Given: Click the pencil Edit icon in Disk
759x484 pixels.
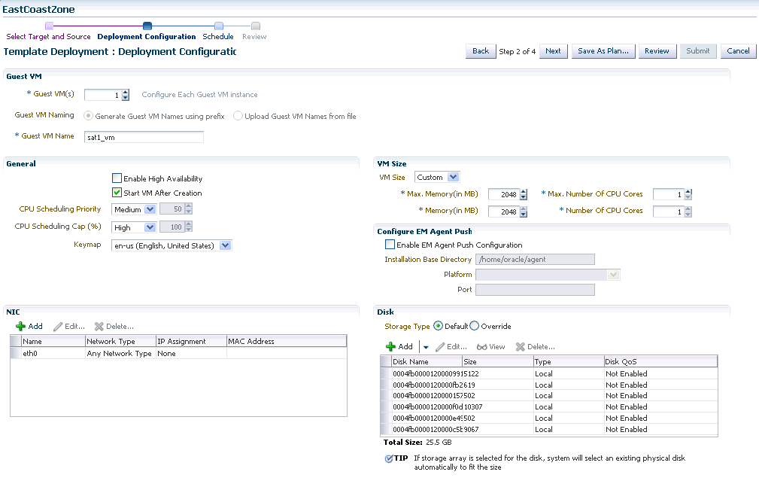Looking at the screenshot, I should (440, 347).
